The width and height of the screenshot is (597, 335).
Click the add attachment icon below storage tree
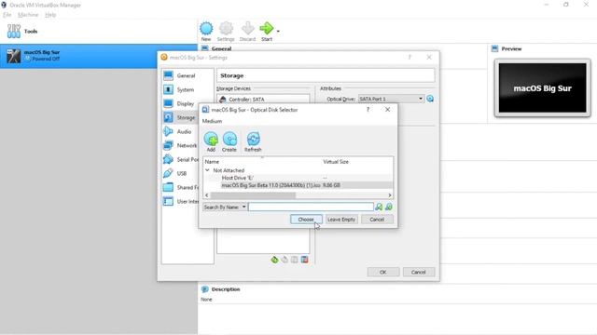295,260
